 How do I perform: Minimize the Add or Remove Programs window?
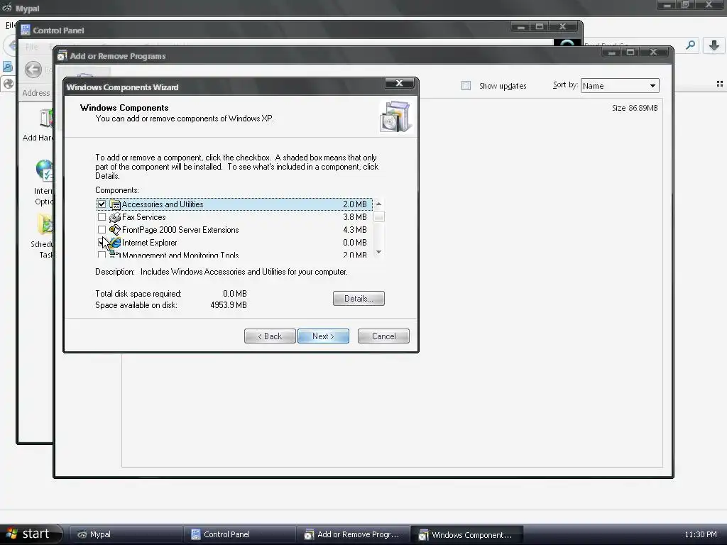coord(612,53)
